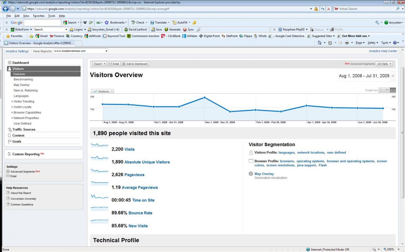
Task: Click the vertical page scrollbar
Action: 402,132
